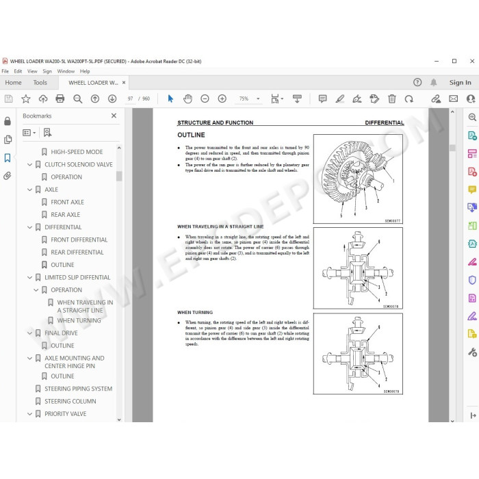
Task: Open the File menu
Action: pos(5,71)
